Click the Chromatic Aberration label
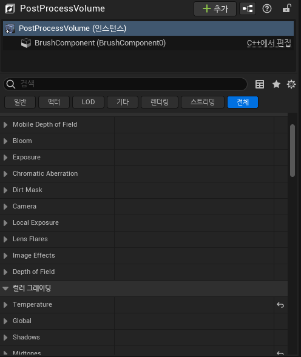 click(45, 174)
